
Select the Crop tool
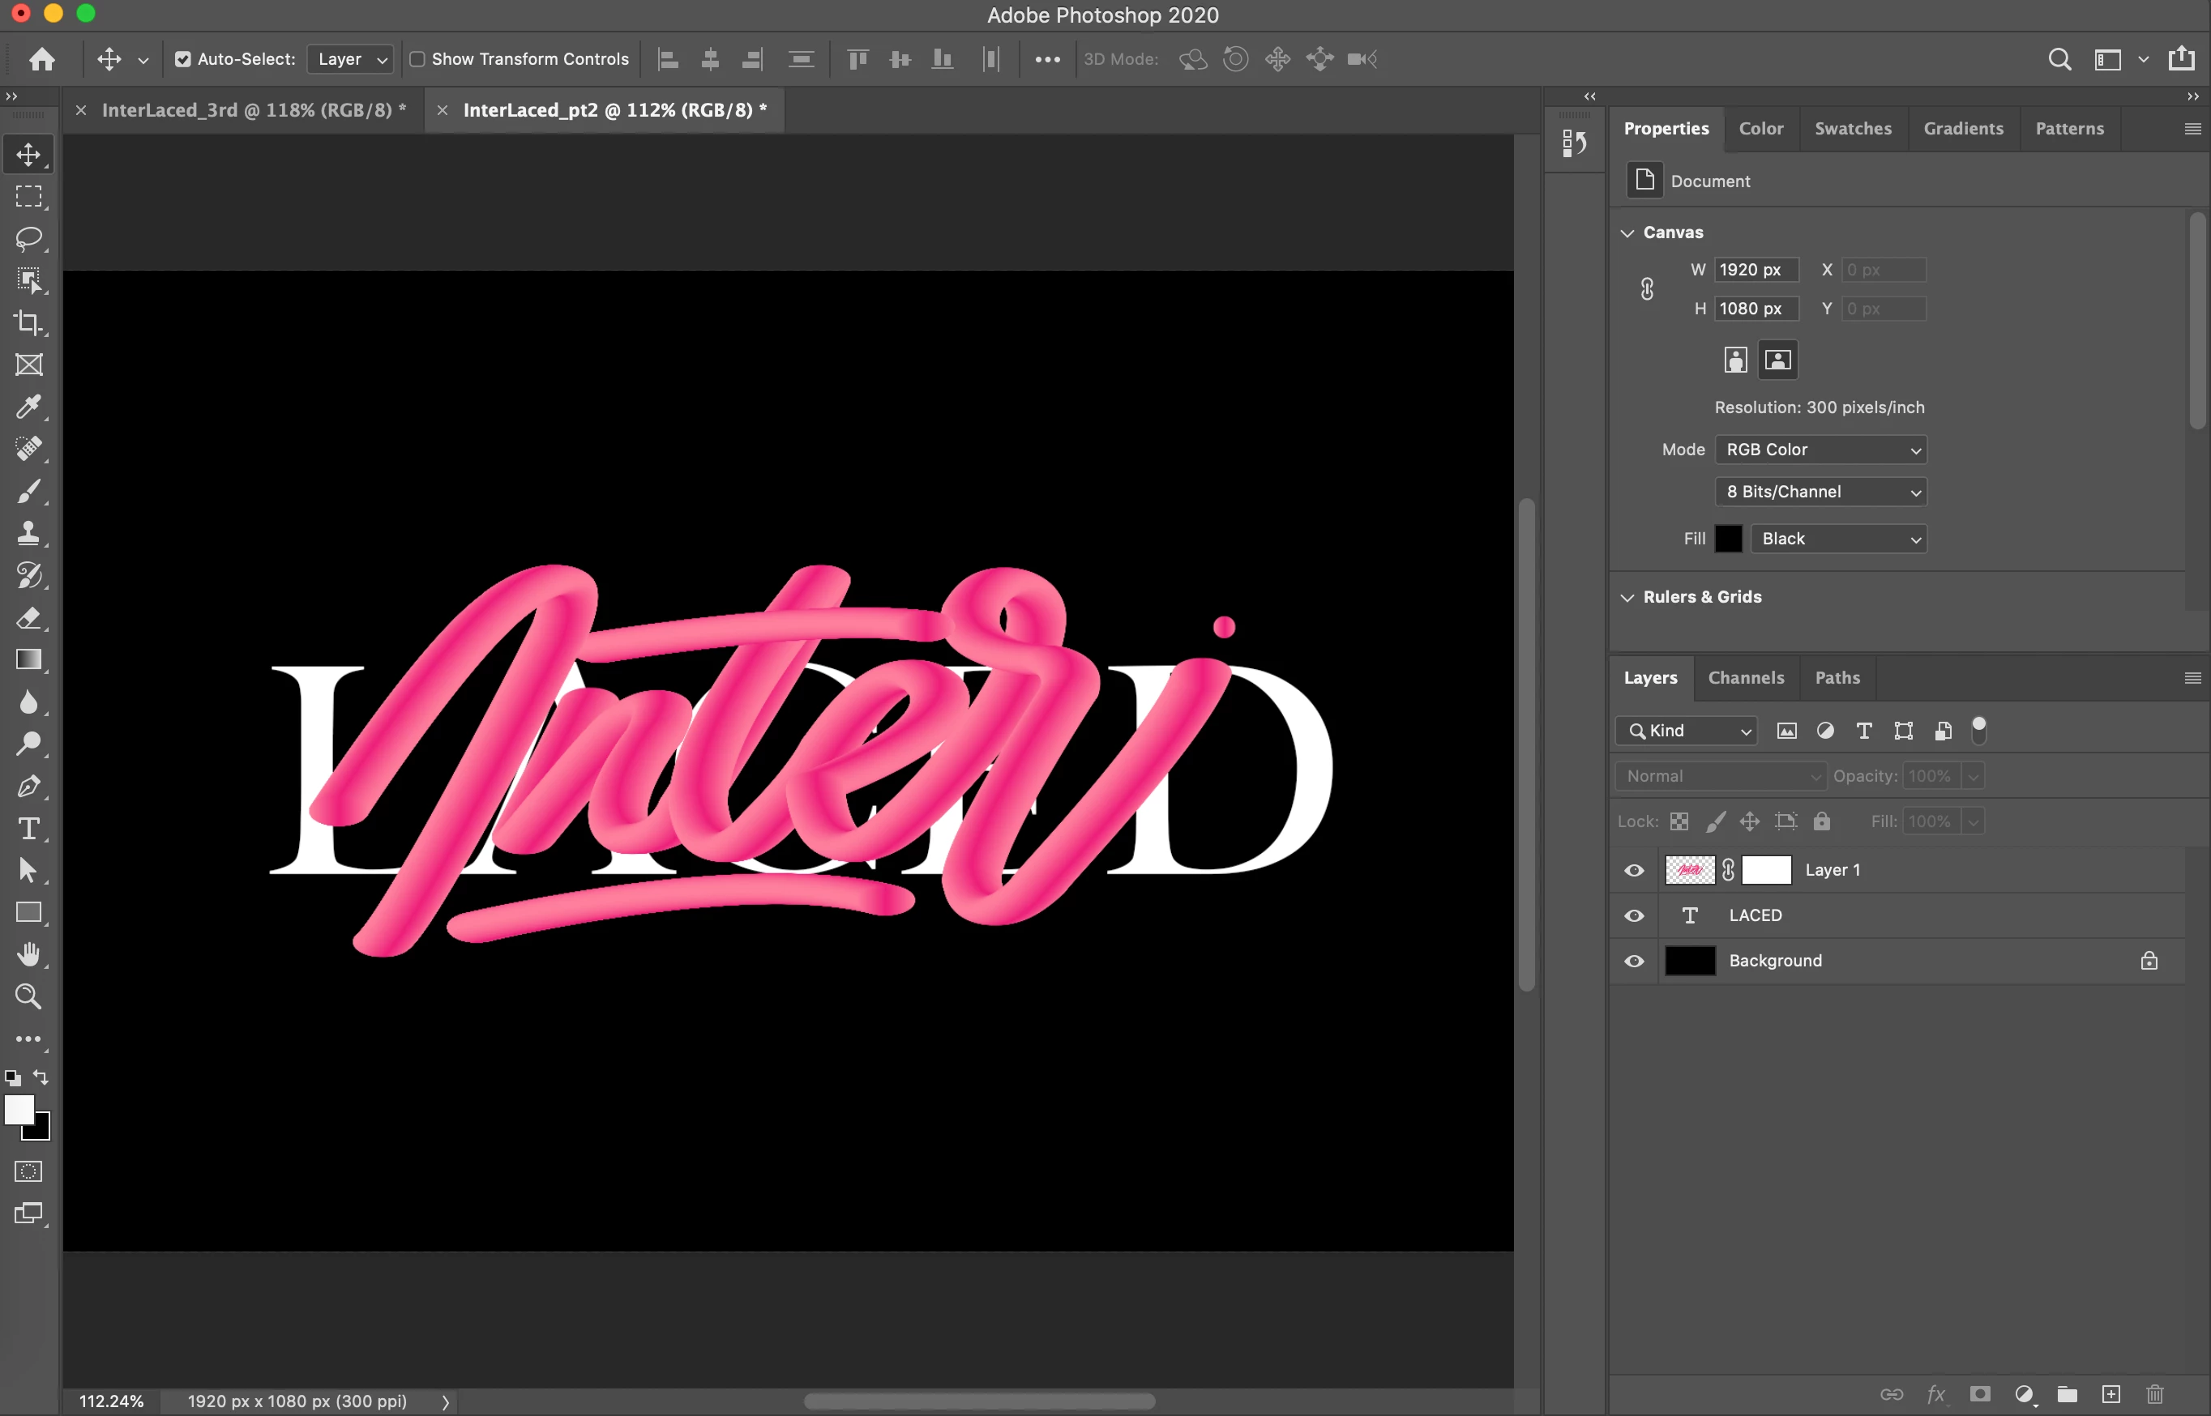[x=28, y=322]
